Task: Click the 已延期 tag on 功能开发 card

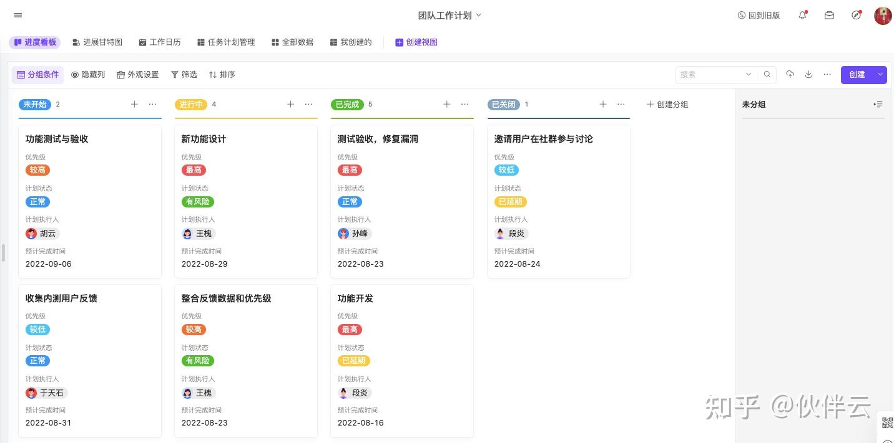Action: (353, 361)
